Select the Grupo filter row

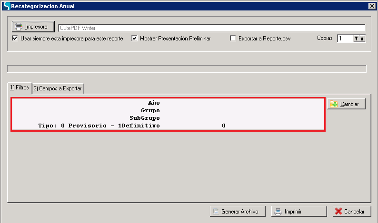click(x=168, y=110)
